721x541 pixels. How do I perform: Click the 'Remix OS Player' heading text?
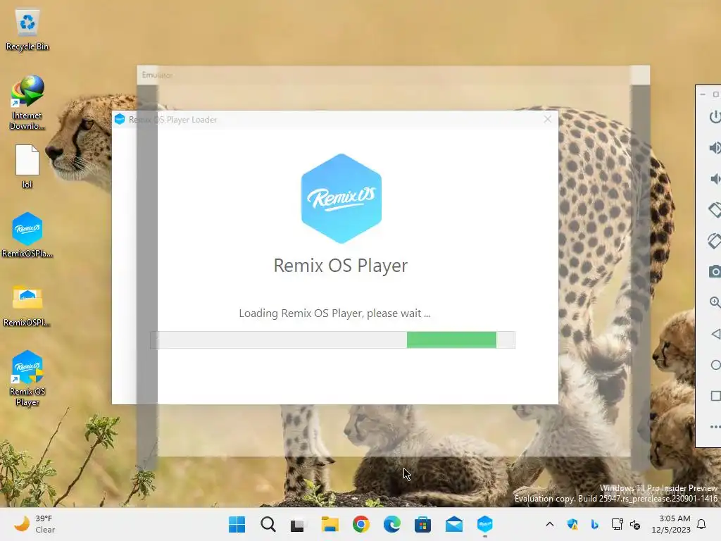pos(341,266)
